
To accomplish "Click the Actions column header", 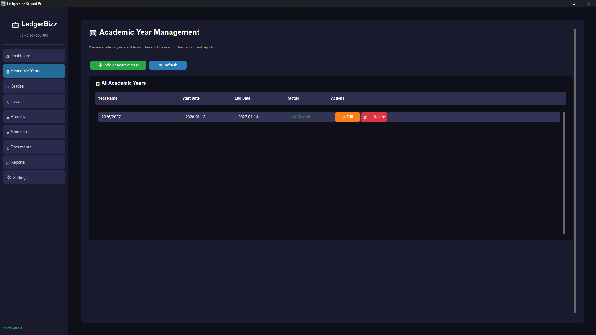I will tap(338, 98).
